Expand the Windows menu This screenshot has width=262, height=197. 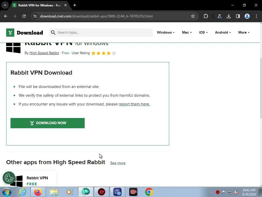pos(166,33)
